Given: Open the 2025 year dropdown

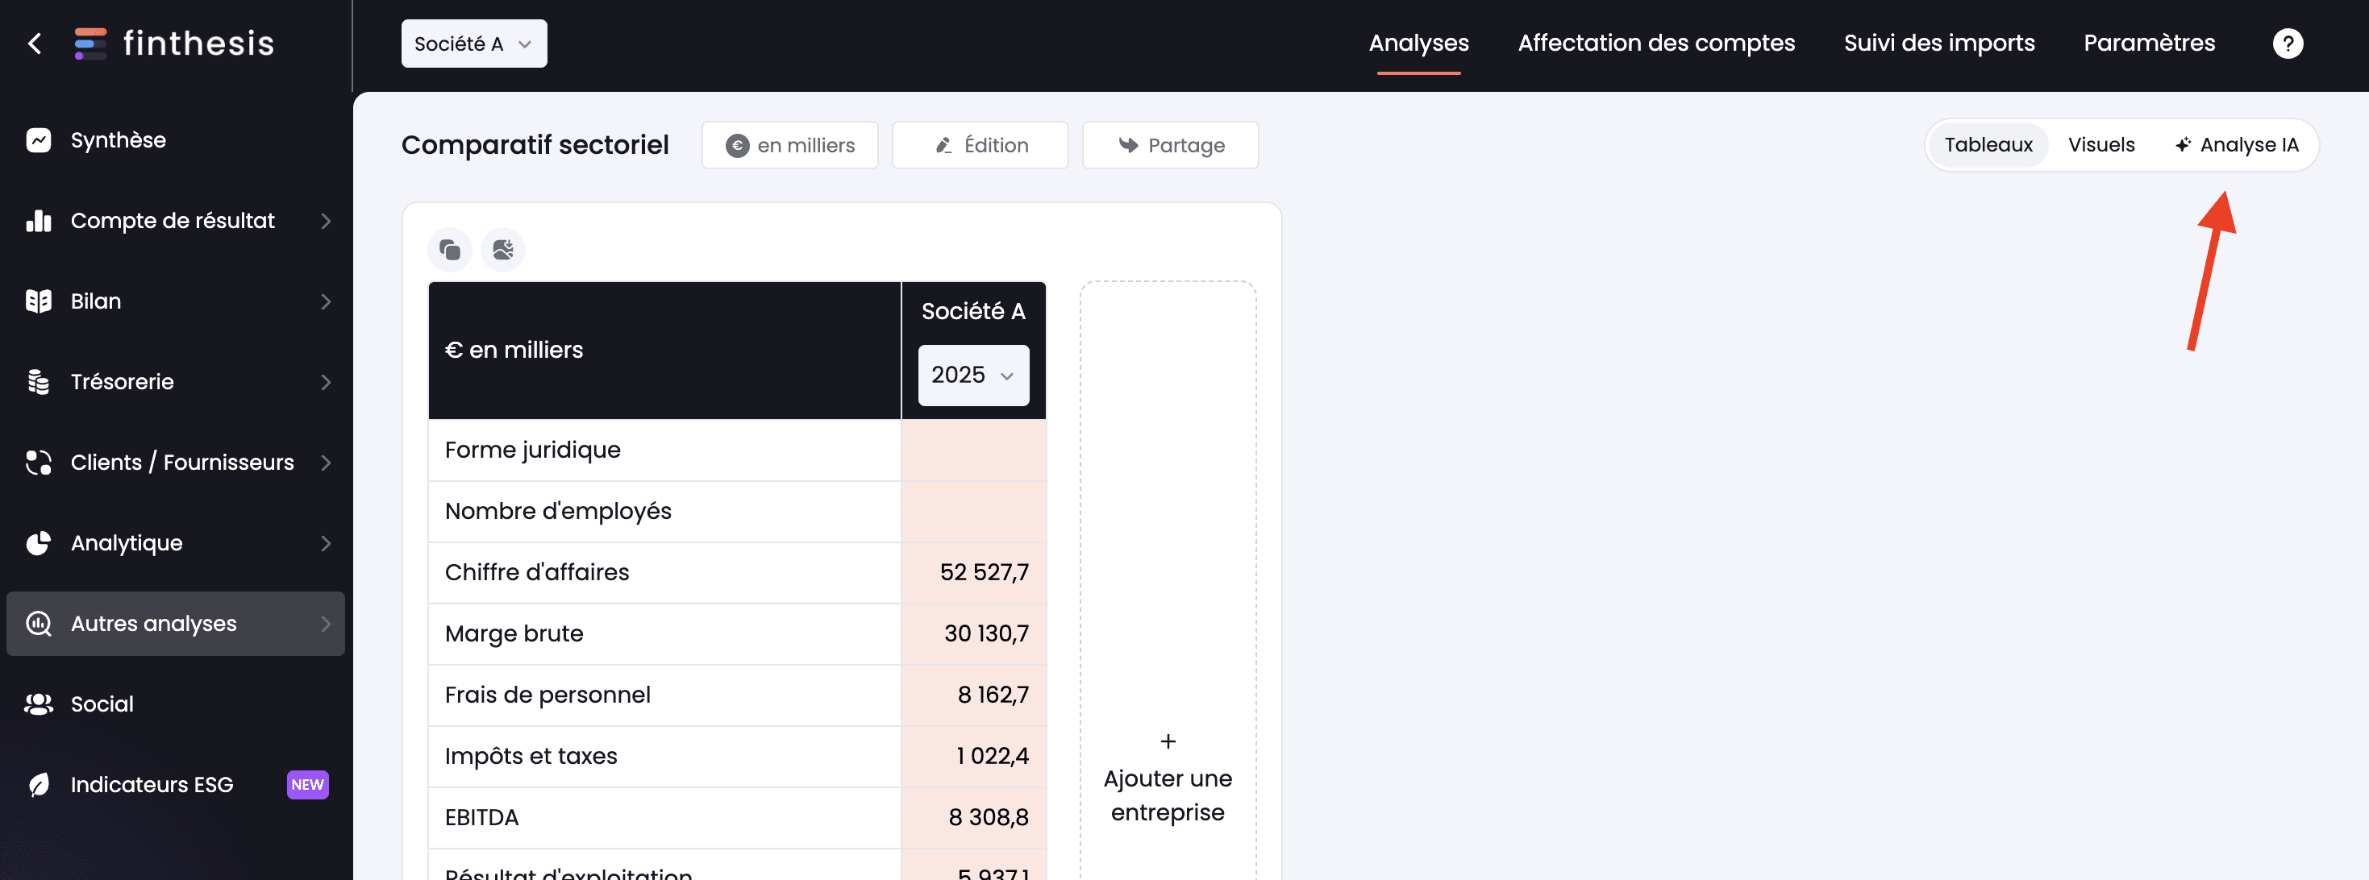Looking at the screenshot, I should [x=973, y=376].
